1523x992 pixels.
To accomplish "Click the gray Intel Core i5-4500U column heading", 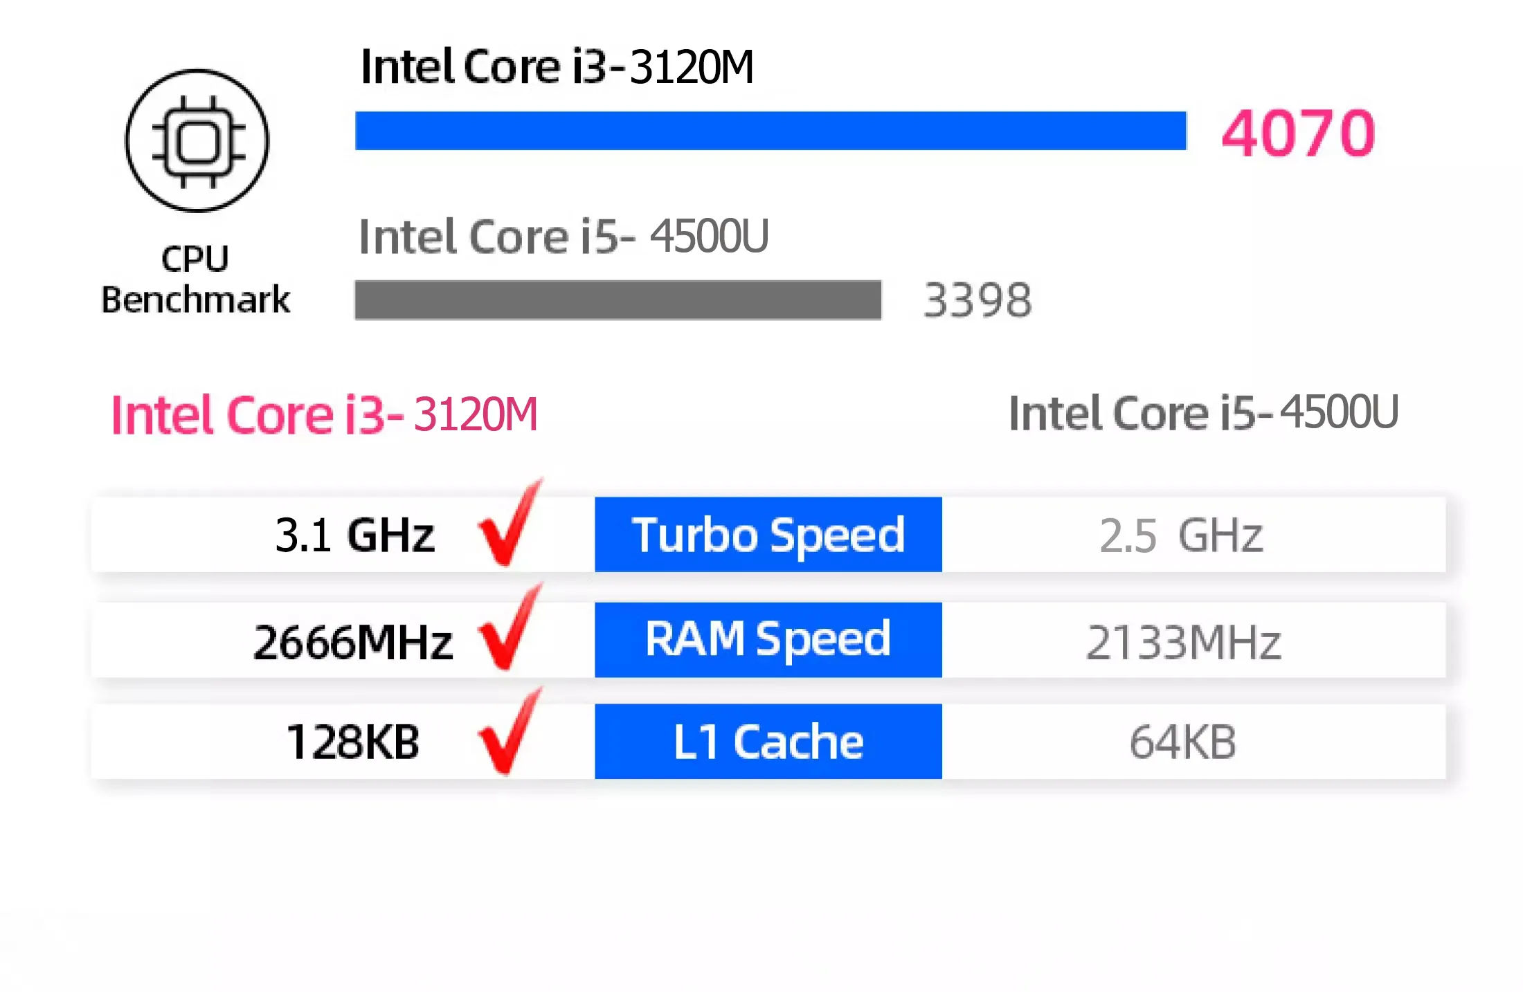I will click(1204, 413).
